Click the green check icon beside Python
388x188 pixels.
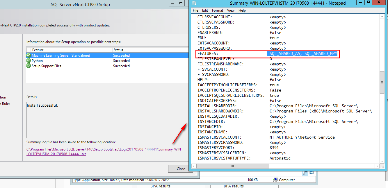coord(29,61)
